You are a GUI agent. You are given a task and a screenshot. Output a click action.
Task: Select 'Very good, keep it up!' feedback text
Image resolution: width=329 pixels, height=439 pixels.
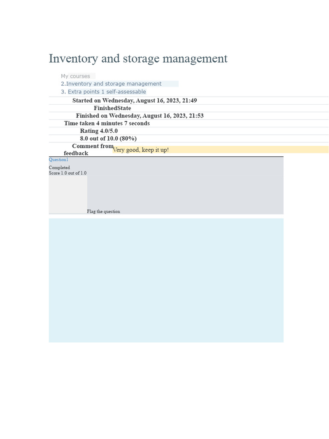[x=141, y=150]
